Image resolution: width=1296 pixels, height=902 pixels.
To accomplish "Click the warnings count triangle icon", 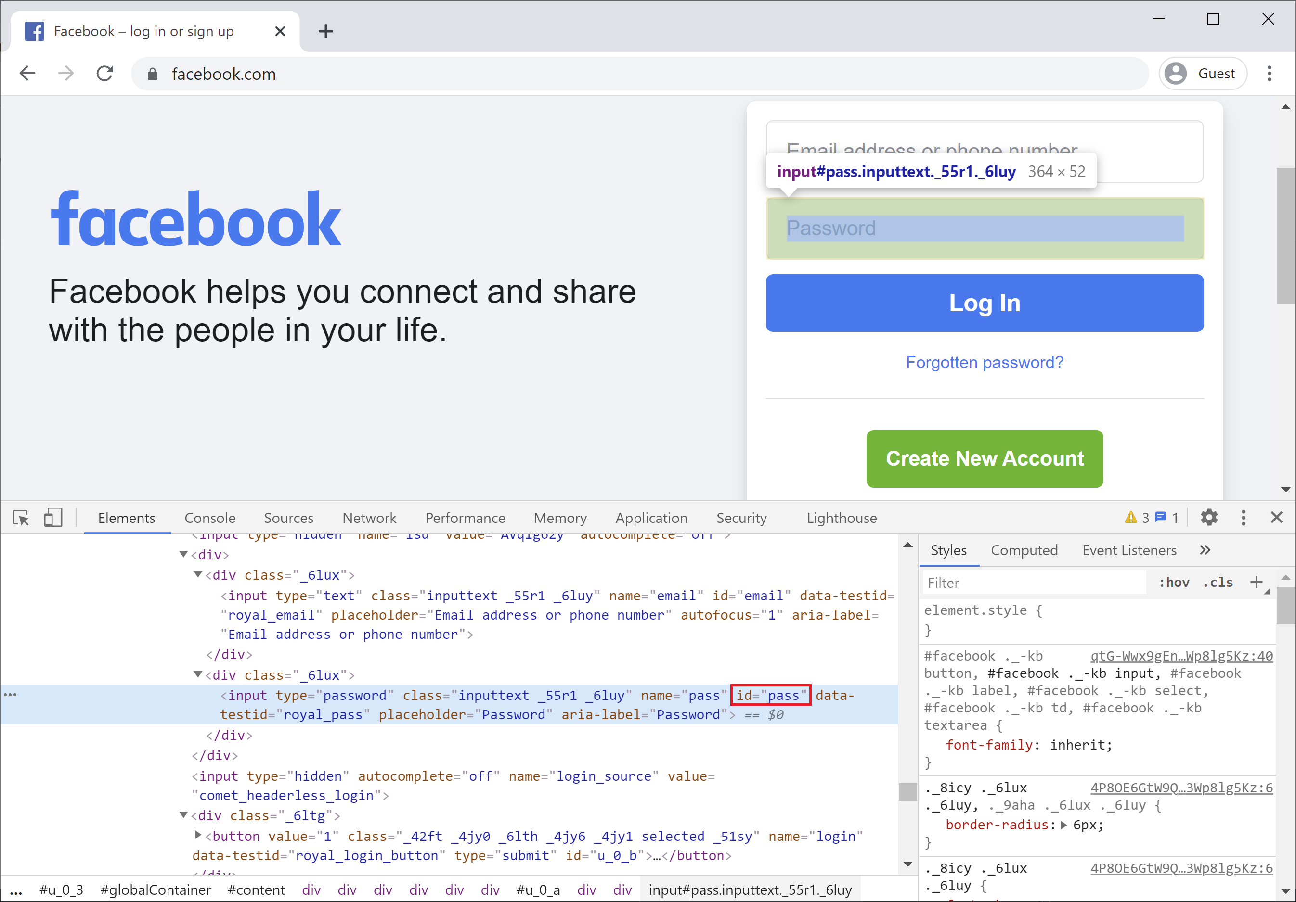I will tap(1130, 517).
